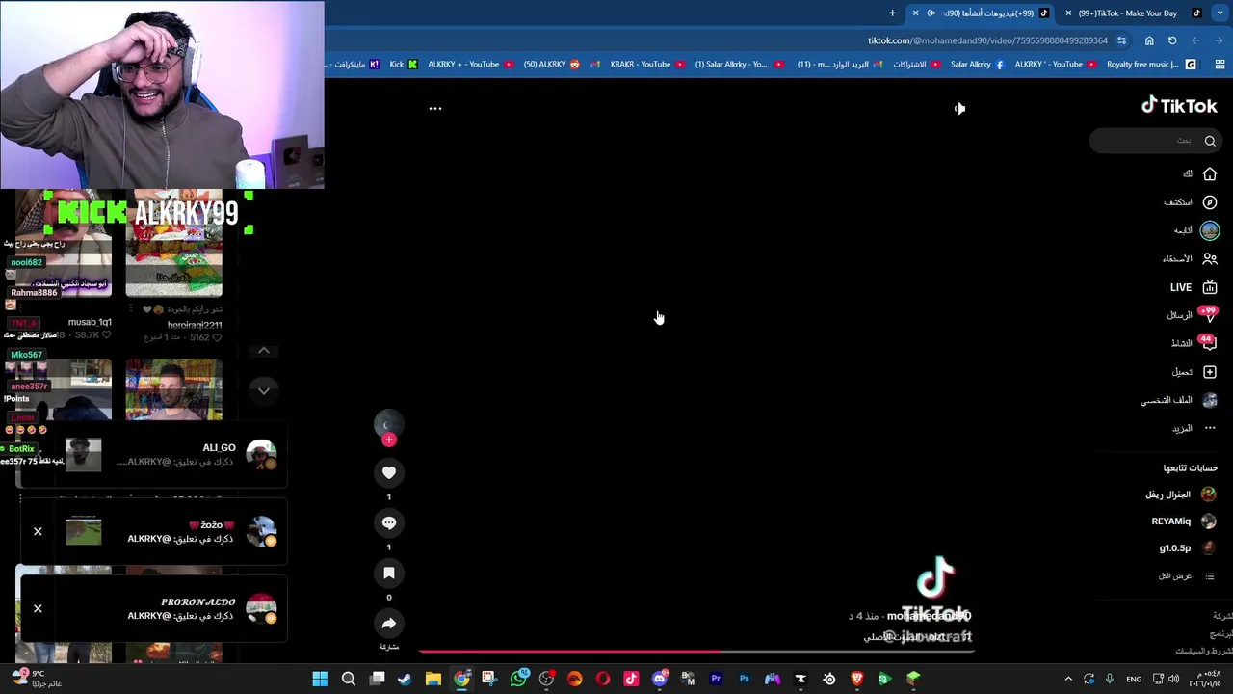Toggle the video volume speaker icon
The height and width of the screenshot is (694, 1233).
point(959,108)
